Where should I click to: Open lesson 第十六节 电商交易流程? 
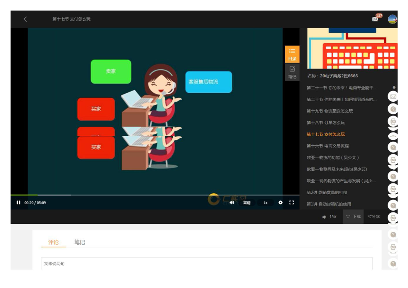327,146
